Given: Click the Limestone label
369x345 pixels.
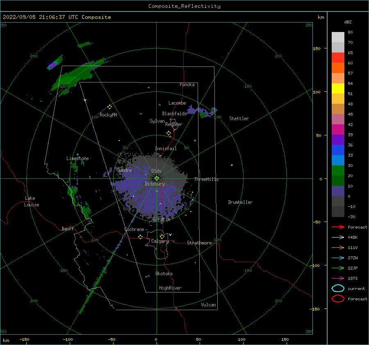Looking at the screenshot, I should point(77,158).
